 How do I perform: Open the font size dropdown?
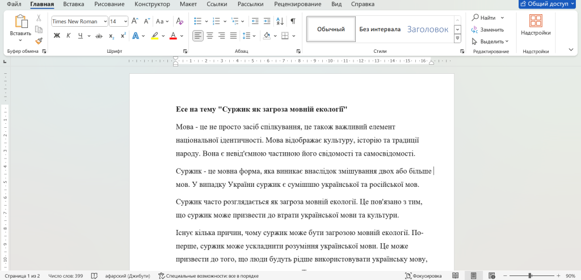click(125, 22)
